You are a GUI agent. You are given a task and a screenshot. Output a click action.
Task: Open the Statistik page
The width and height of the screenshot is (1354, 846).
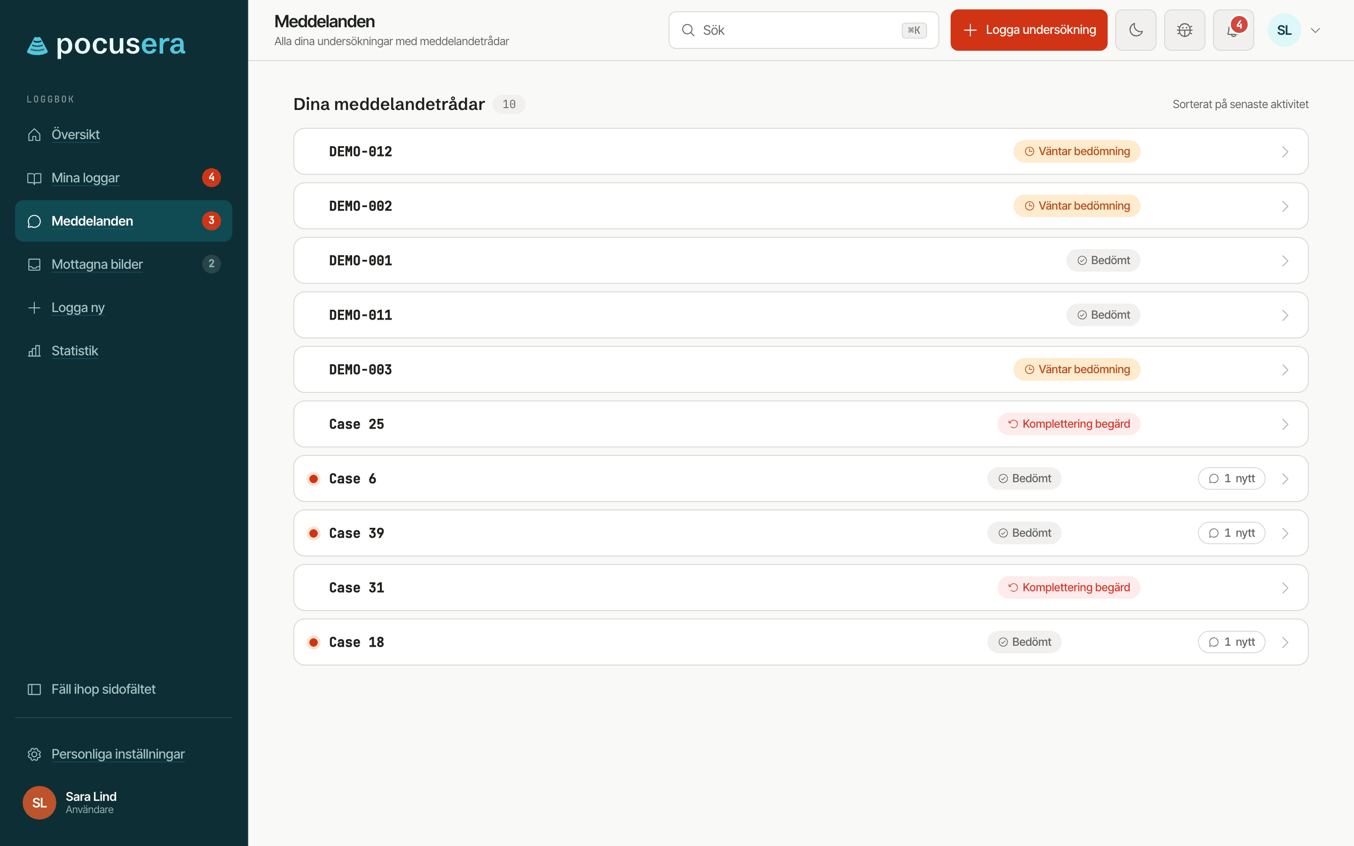point(123,351)
